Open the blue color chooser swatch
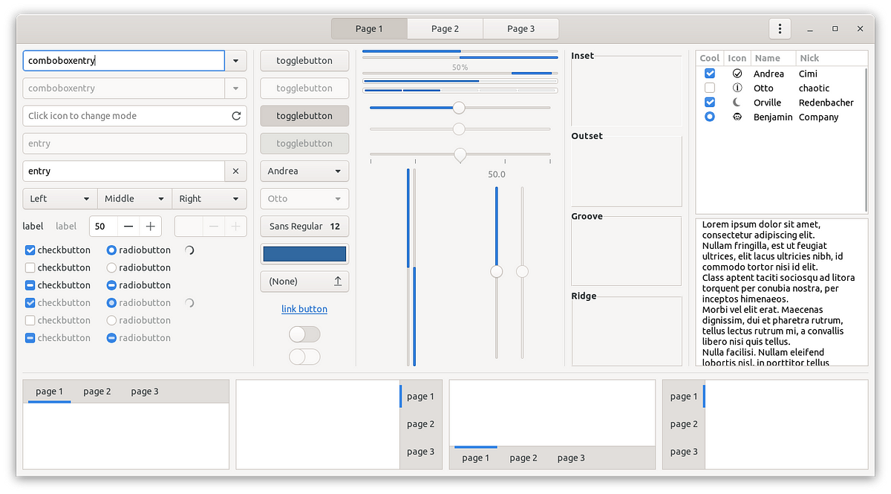 [304, 254]
